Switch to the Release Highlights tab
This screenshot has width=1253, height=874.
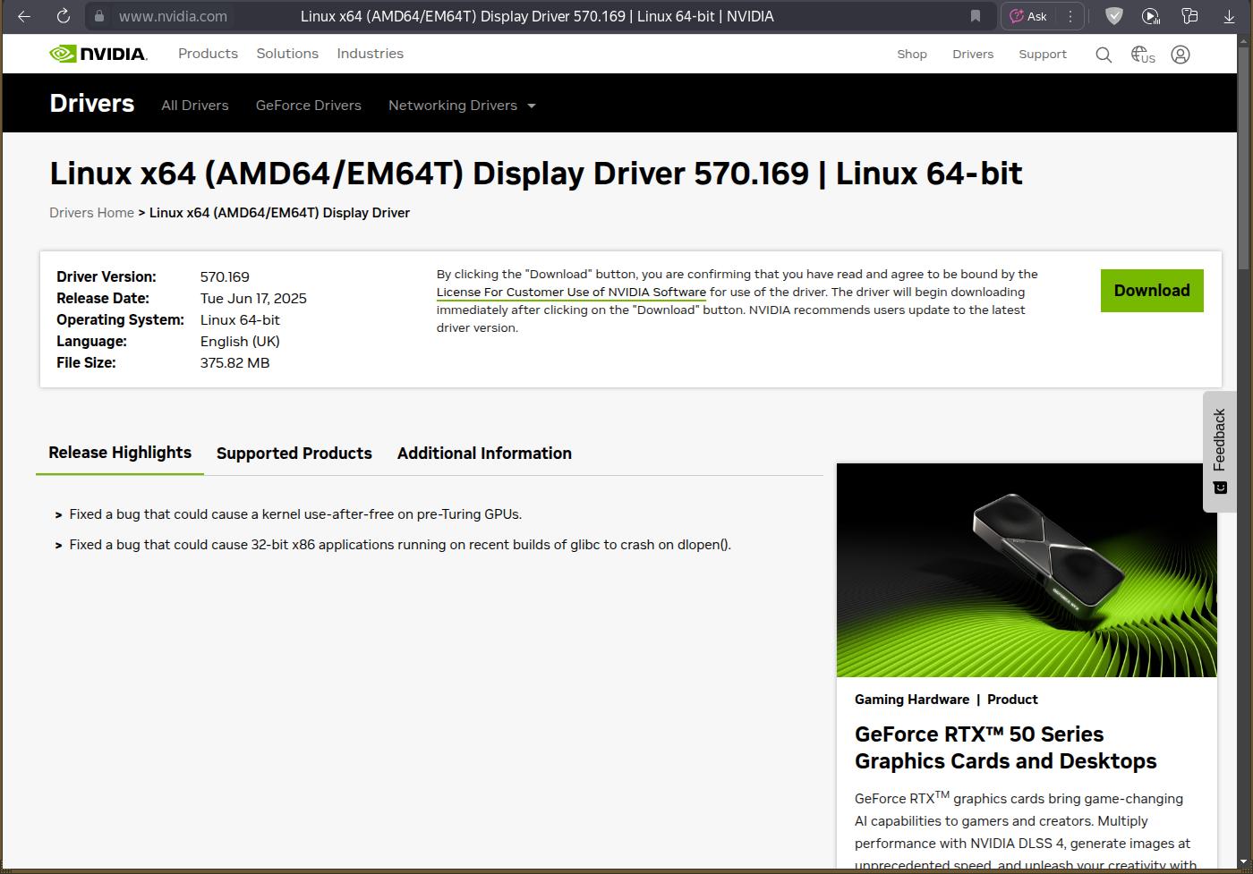(x=120, y=453)
